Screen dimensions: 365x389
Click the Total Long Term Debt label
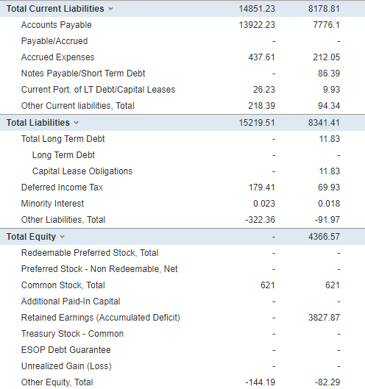[x=63, y=139]
